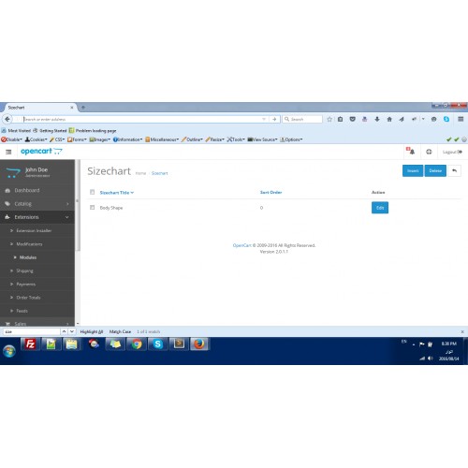Check the Body Shape row checkbox
The image size is (468, 468).
(x=92, y=208)
